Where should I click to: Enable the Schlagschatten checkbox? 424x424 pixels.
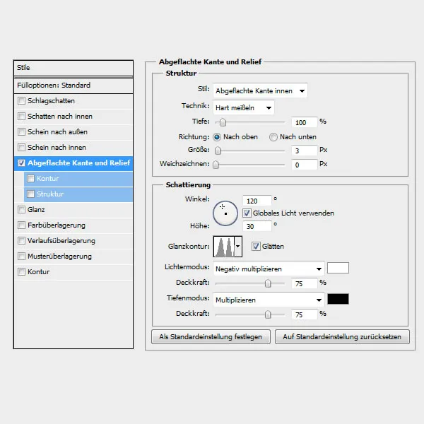pos(21,101)
